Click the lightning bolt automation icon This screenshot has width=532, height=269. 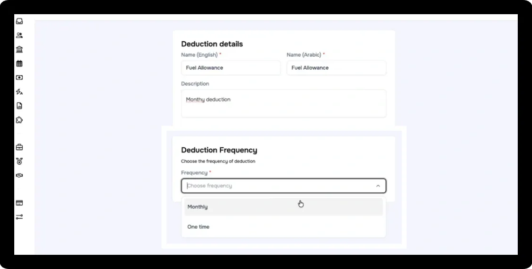point(19,92)
